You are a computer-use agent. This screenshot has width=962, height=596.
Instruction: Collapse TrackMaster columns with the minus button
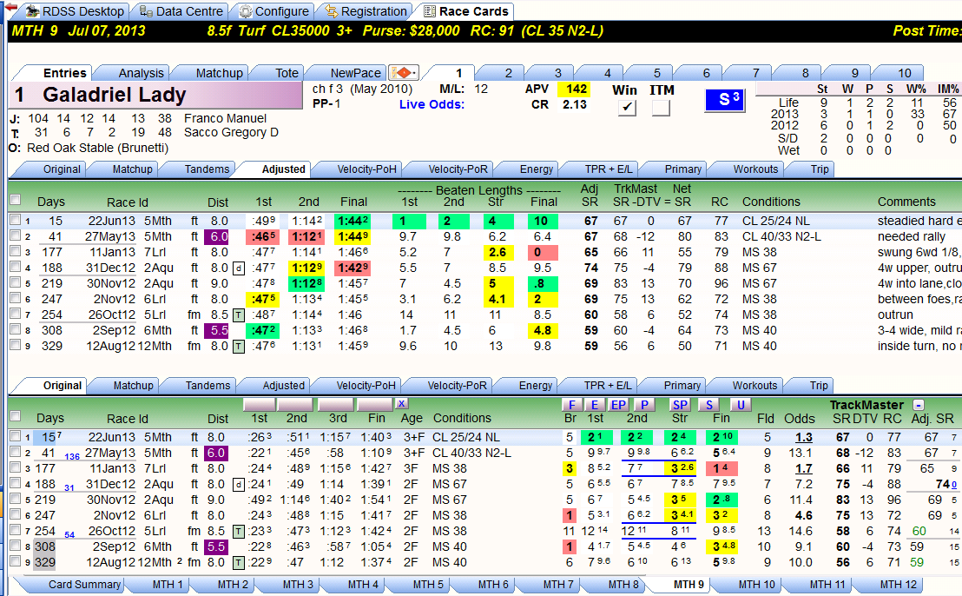pos(919,405)
